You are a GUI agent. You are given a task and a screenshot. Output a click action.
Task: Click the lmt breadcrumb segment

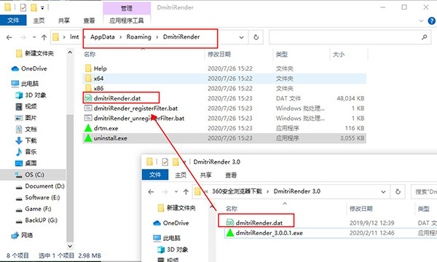(x=74, y=36)
